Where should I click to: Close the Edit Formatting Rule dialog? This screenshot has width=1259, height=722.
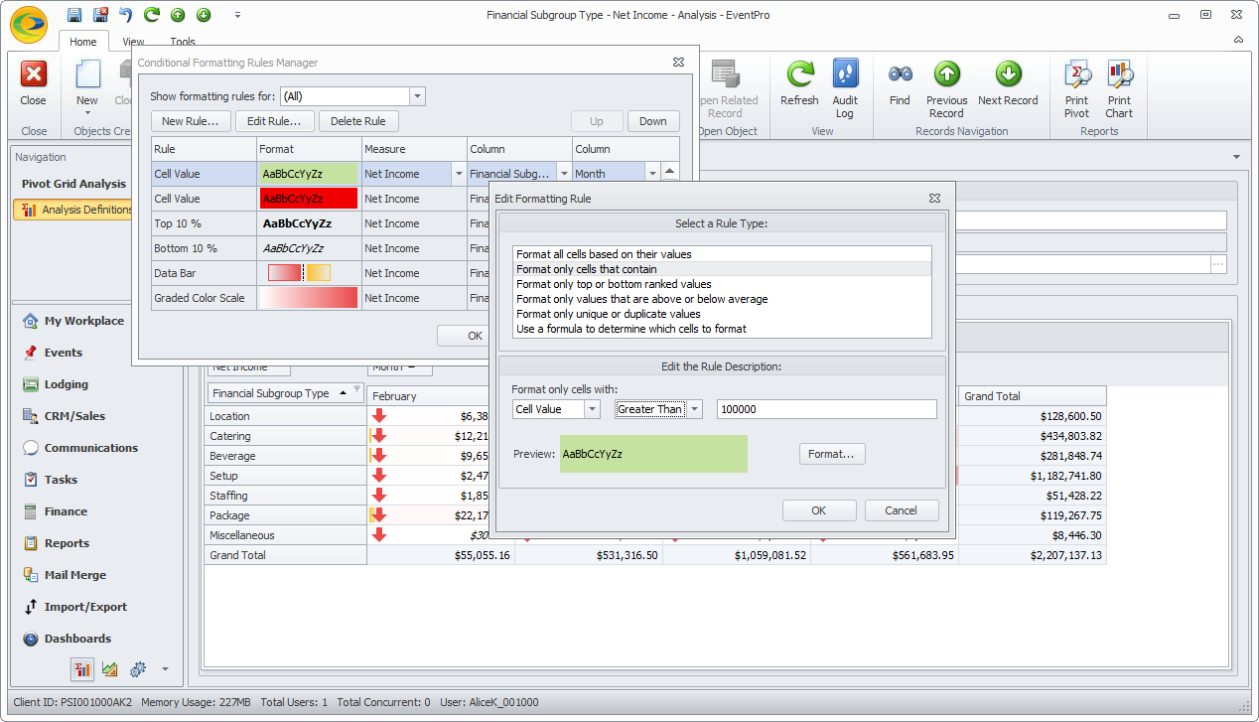click(x=934, y=199)
